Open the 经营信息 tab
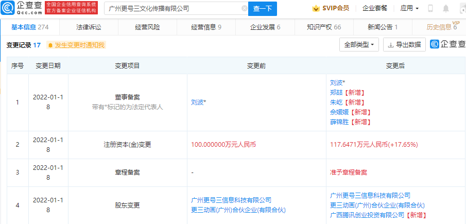466x224 pixels. coord(206,27)
